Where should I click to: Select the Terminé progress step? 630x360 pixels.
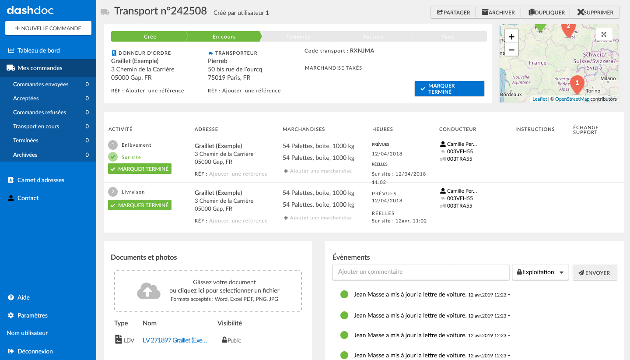(x=298, y=36)
